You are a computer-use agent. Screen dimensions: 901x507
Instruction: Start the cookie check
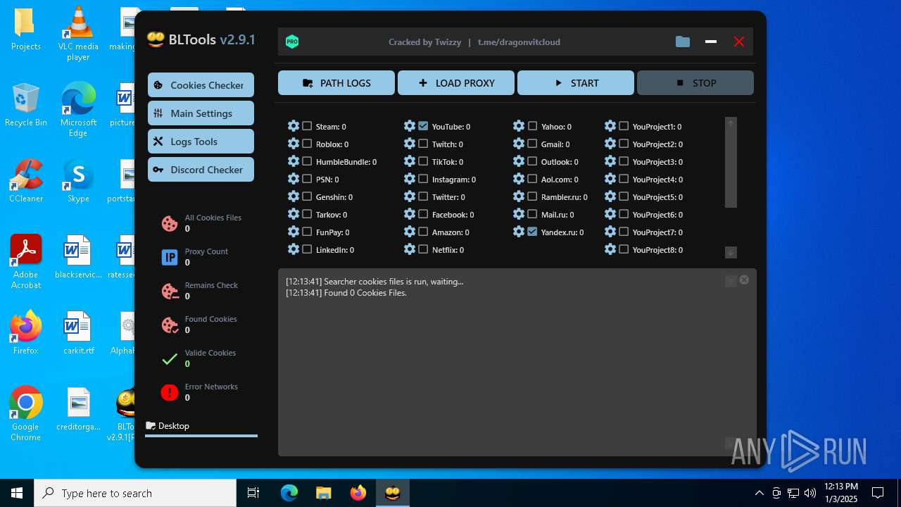point(576,82)
